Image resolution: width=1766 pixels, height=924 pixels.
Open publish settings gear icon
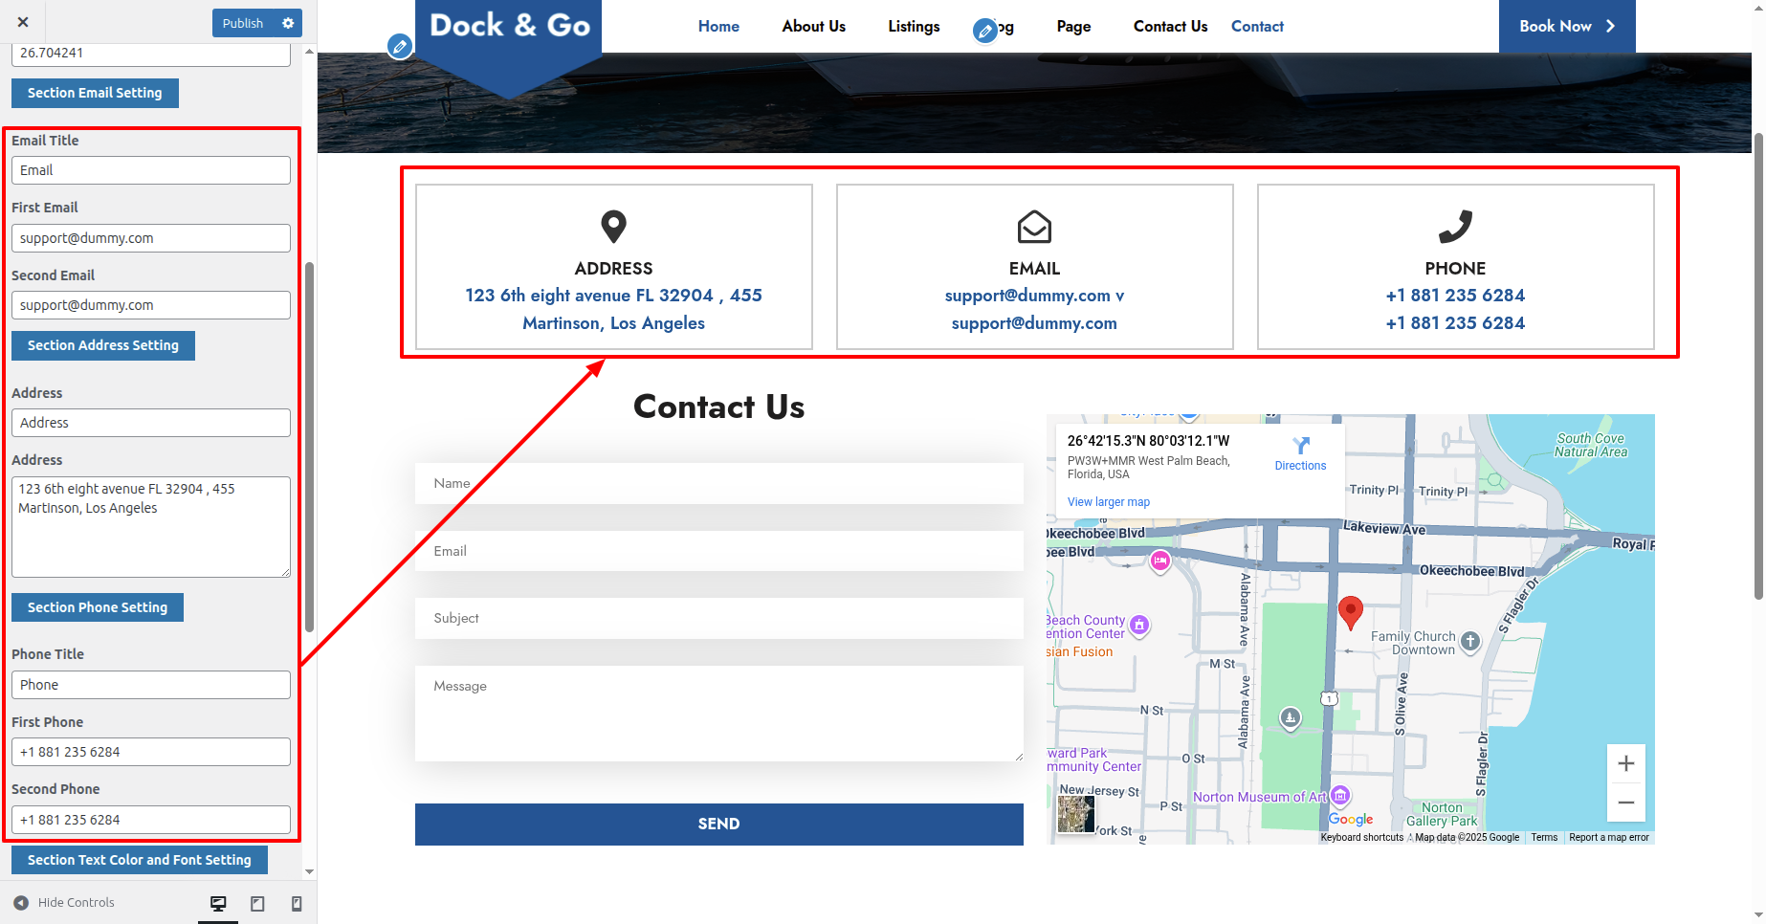pyautogui.click(x=288, y=23)
